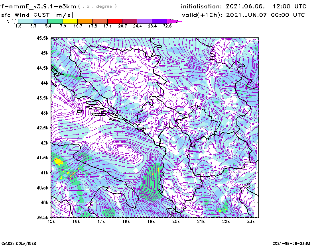Viewport: 319px width, 246px height.
Task: Click the light blue 3.3–5.4 legend swatch
Action: coord(40,21)
